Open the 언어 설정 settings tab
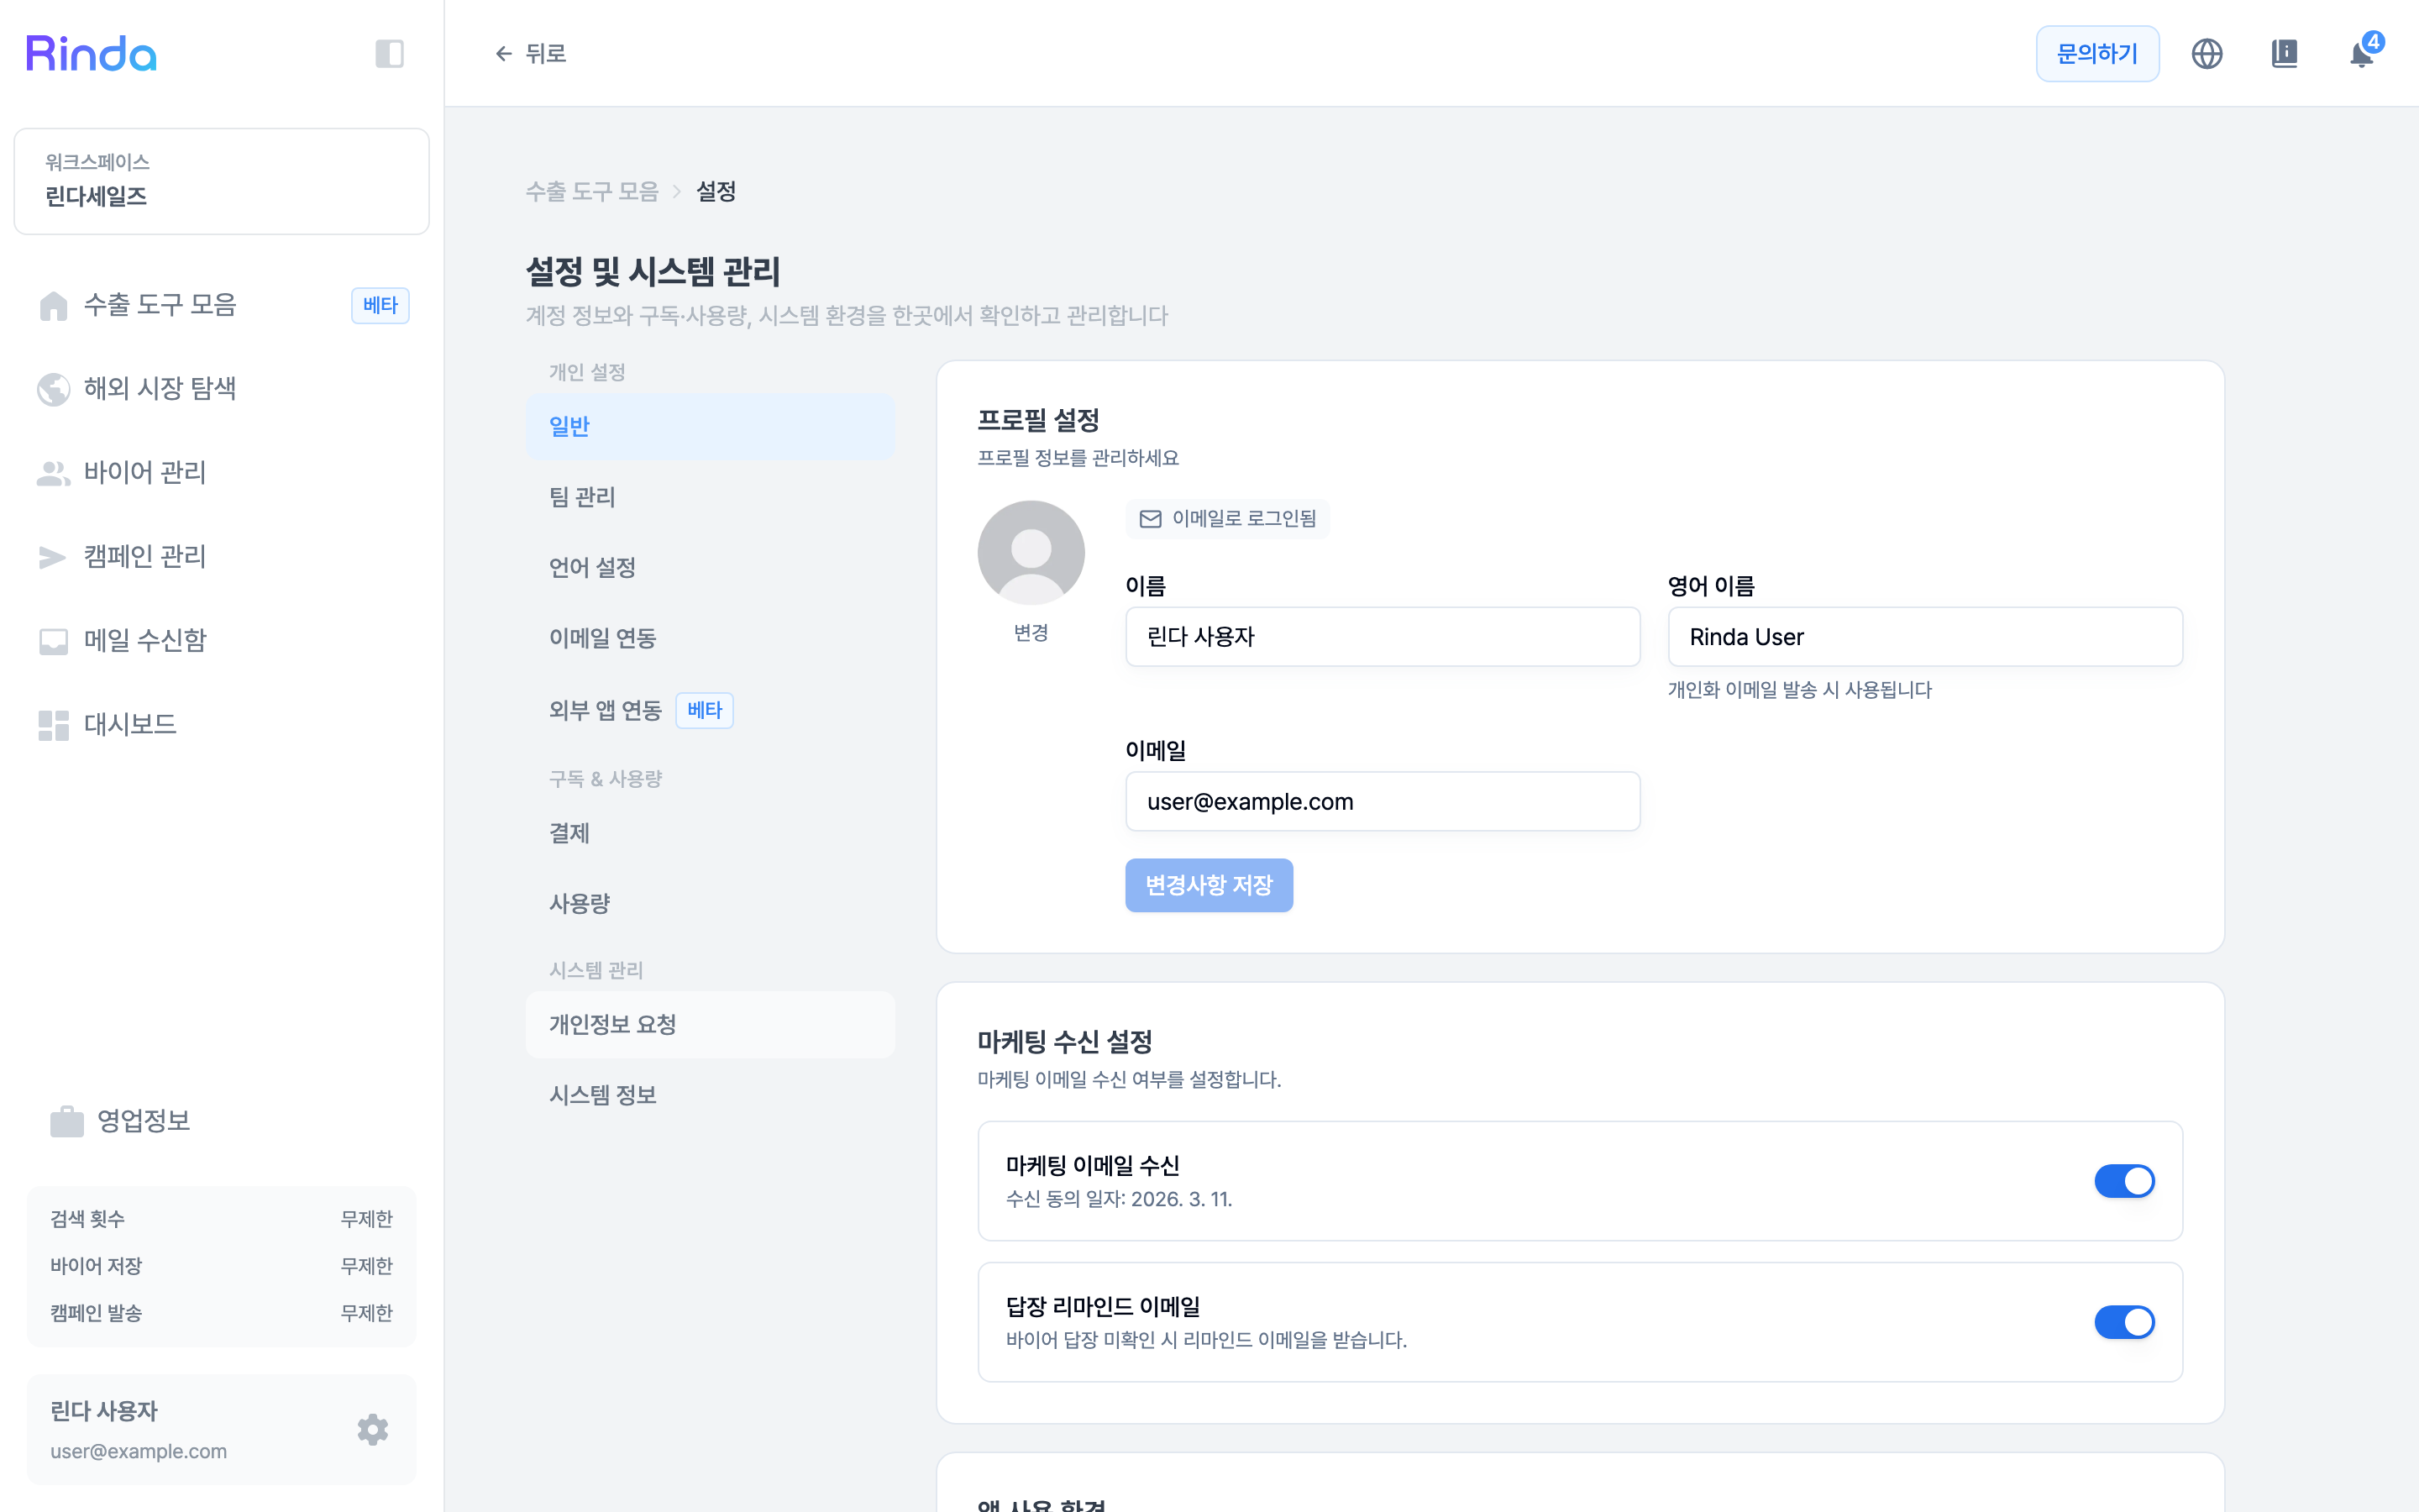Viewport: 2419px width, 1512px height. pos(710,567)
